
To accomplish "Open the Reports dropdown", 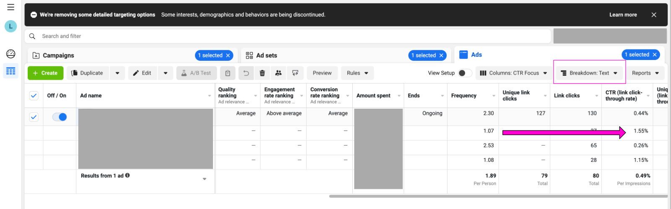I will click(x=645, y=73).
